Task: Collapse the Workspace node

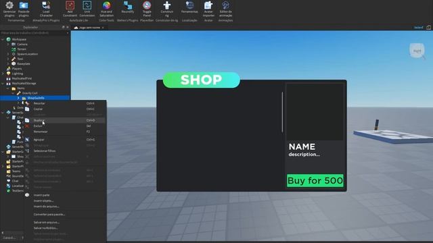Action: click(3, 39)
